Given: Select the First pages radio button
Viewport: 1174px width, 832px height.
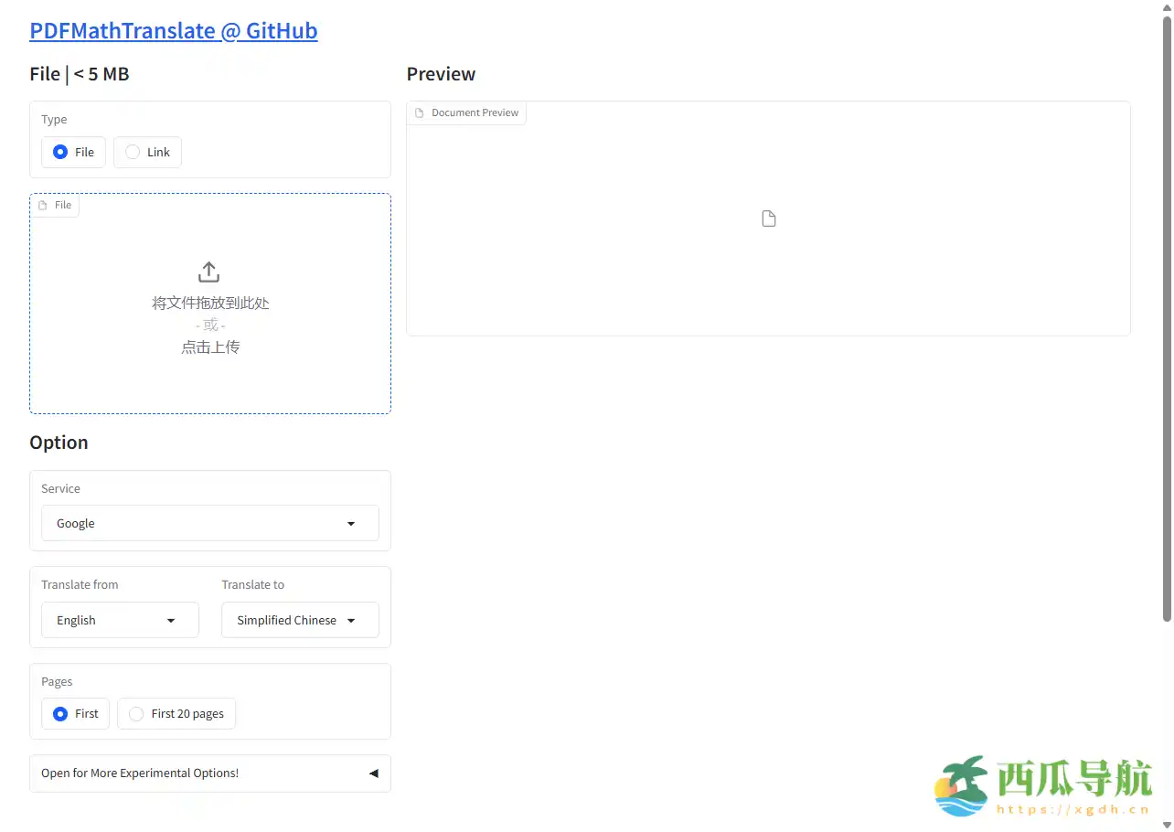Looking at the screenshot, I should [x=59, y=713].
